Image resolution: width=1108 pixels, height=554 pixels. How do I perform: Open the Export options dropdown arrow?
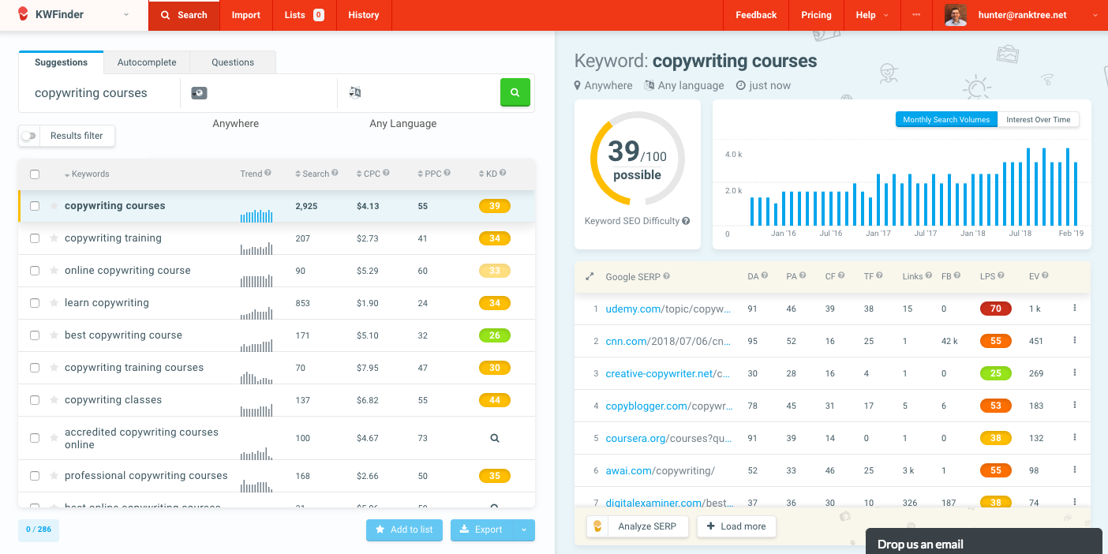point(524,530)
